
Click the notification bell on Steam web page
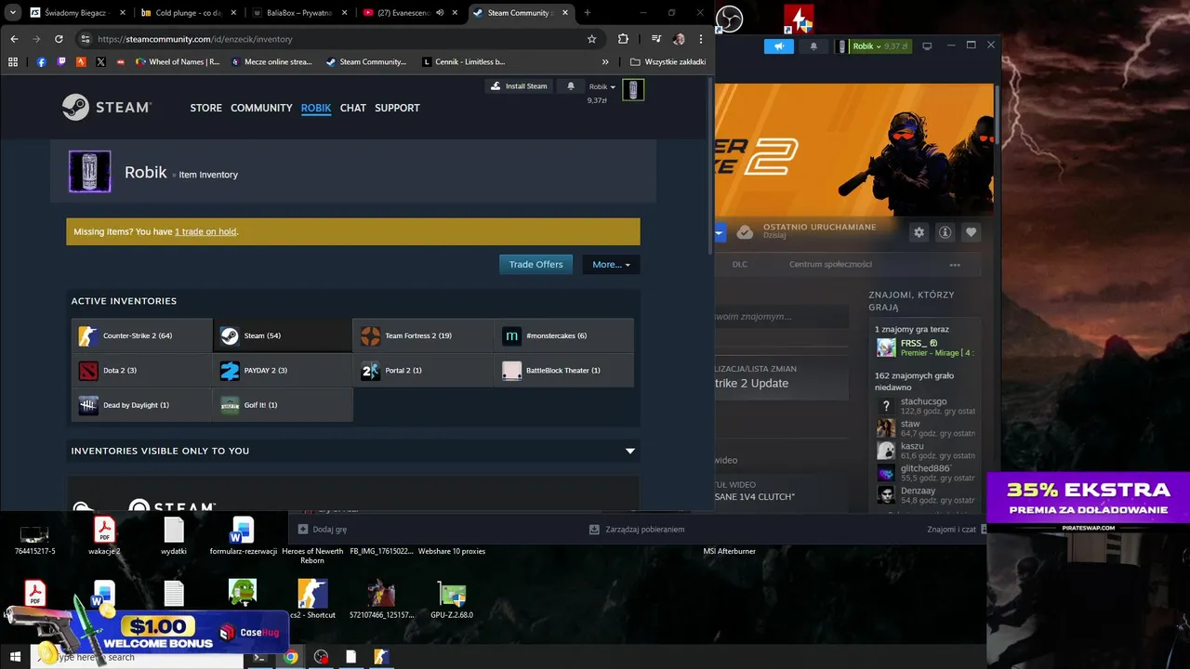571,86
